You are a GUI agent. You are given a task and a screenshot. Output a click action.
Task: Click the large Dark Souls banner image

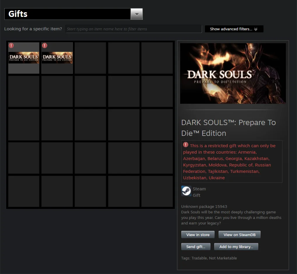coord(233,73)
